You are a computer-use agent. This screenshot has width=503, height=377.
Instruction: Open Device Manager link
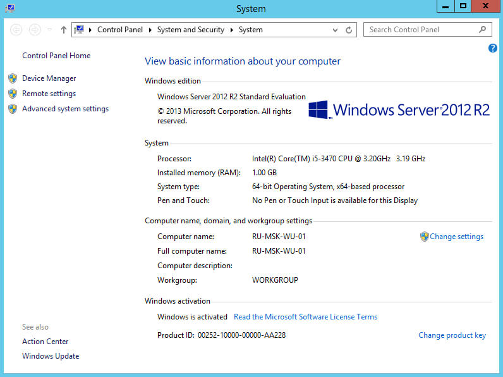point(49,78)
